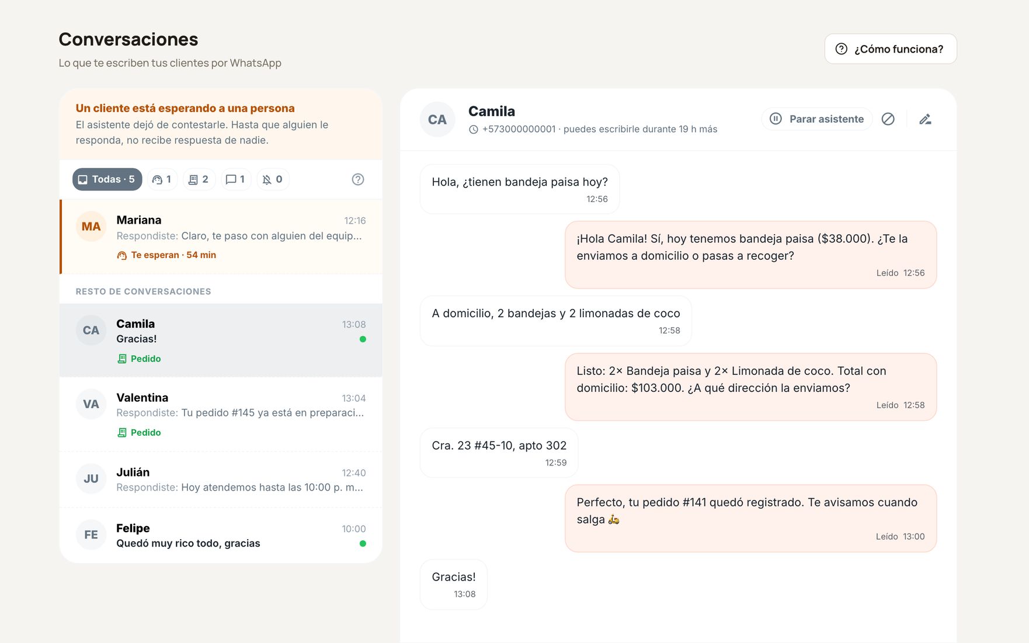Open Mariana's conversation
Viewport: 1029px width, 643px height.
[221, 237]
